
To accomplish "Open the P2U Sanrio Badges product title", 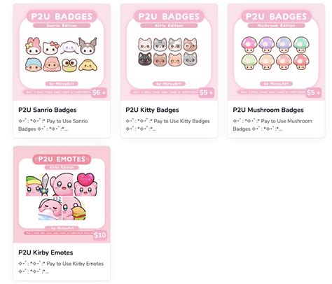I will 48,110.
